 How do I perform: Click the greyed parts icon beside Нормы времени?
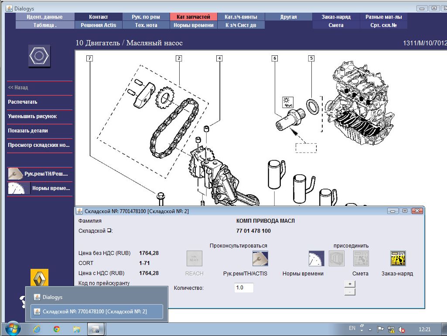pos(337,258)
